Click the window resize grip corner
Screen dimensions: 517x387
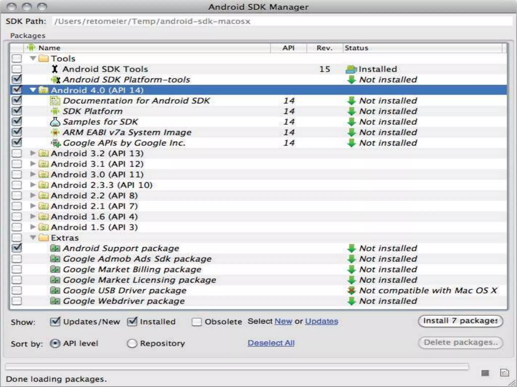[x=512, y=383]
